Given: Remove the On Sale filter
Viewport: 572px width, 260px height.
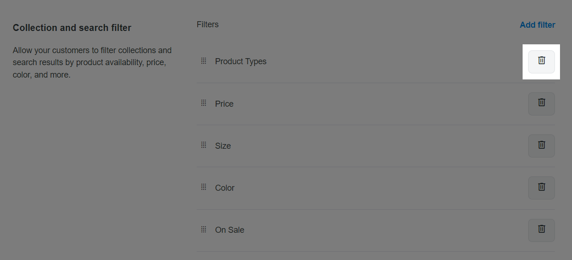Looking at the screenshot, I should [542, 230].
